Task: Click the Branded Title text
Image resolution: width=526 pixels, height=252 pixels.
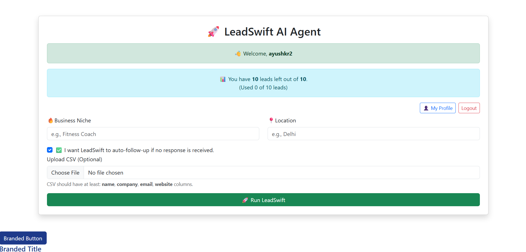Action: pos(21,249)
